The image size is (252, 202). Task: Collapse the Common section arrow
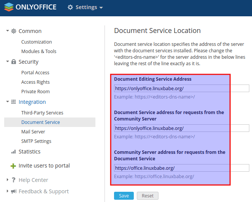[8, 31]
